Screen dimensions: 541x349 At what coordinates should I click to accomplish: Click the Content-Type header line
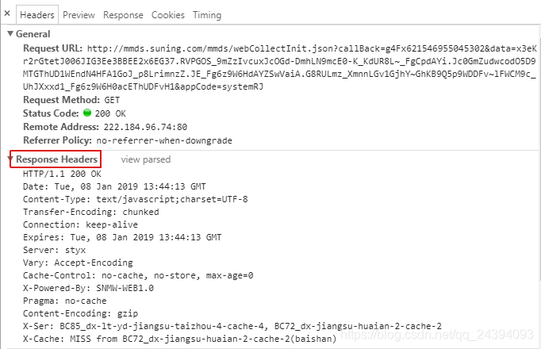coord(135,199)
